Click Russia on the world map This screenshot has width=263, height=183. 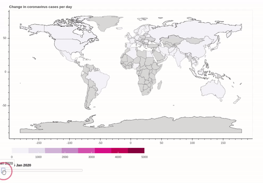(193, 29)
